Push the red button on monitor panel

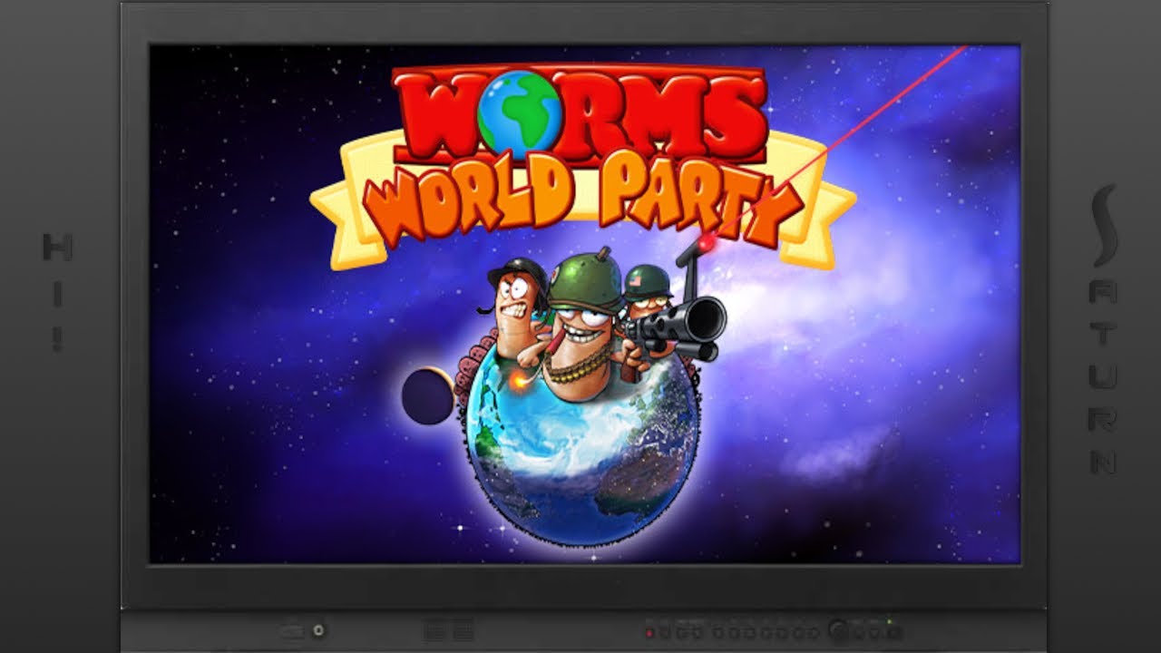[649, 632]
